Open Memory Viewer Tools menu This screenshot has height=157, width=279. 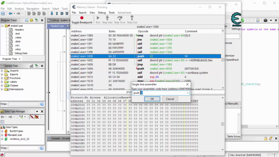112,13
